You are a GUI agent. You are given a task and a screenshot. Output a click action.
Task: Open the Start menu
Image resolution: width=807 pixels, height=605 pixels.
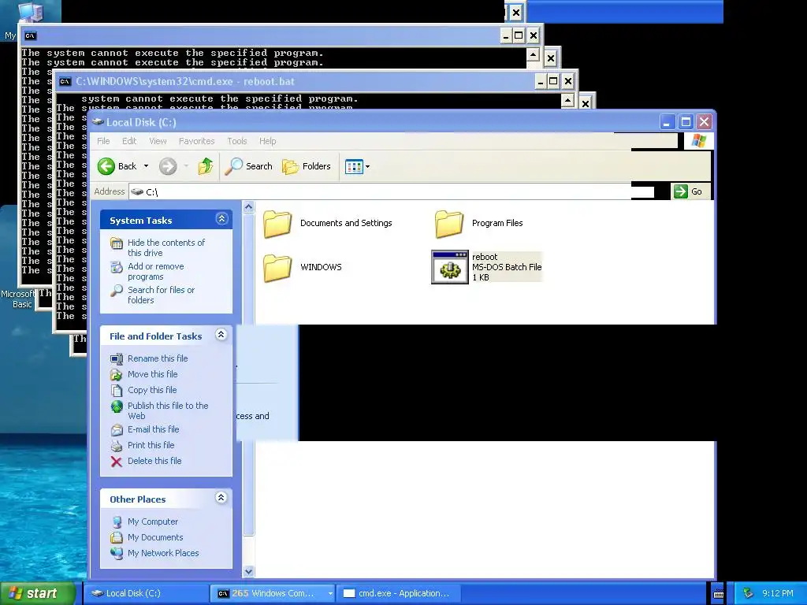point(38,593)
